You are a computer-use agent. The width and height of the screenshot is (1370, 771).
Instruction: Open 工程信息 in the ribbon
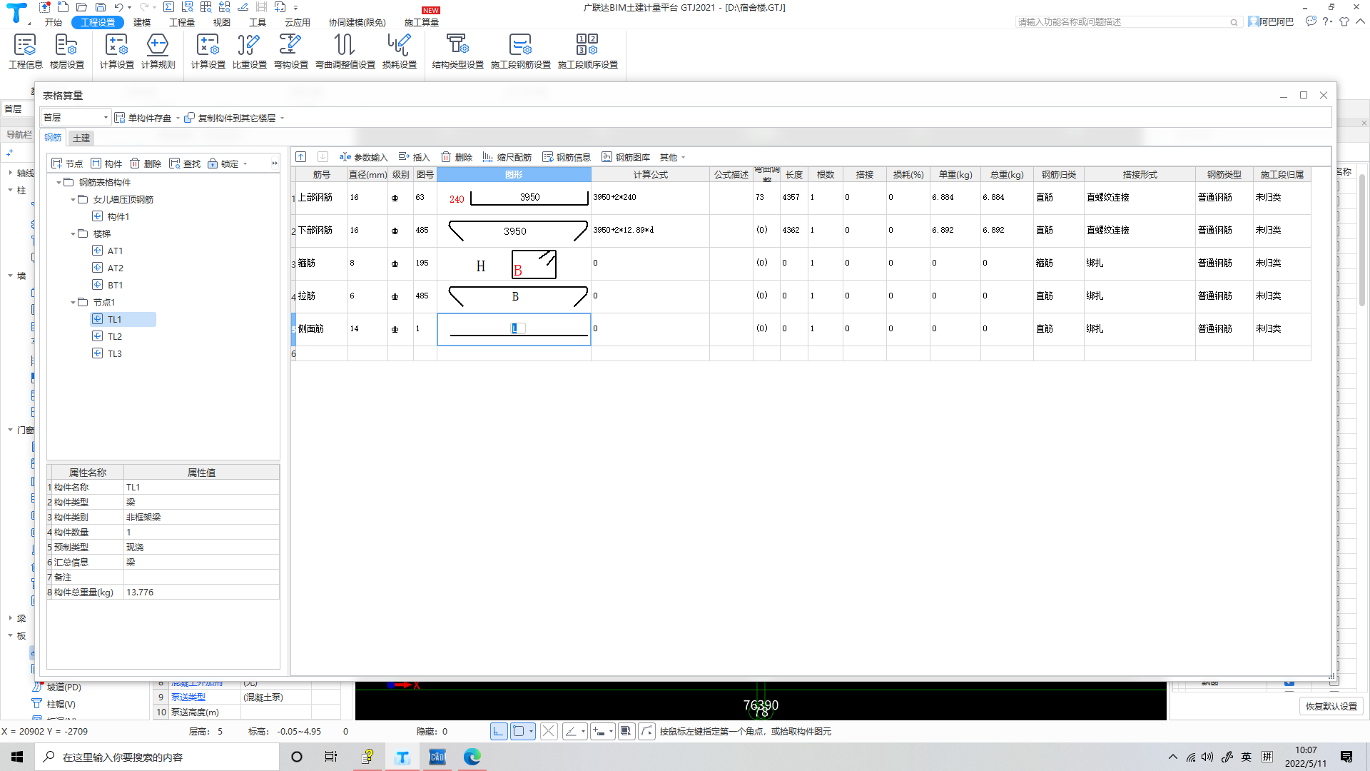coord(26,51)
